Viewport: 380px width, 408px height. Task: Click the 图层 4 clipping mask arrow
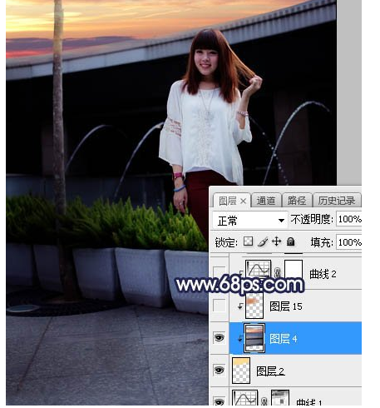(x=240, y=338)
